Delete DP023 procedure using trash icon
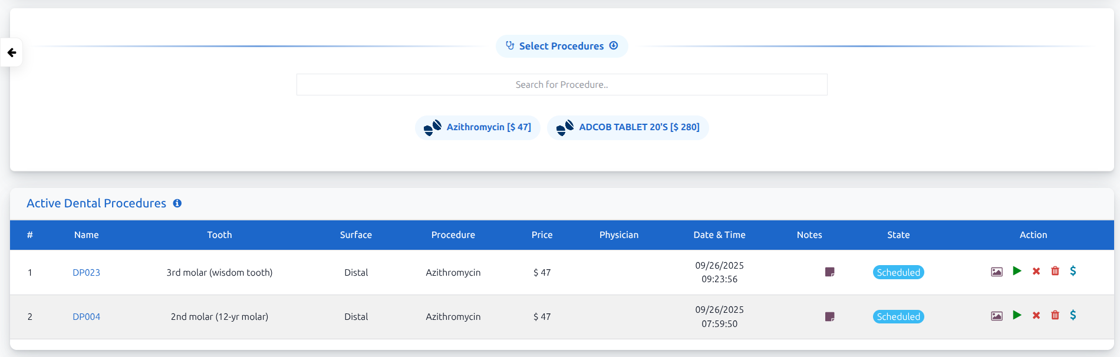1120x357 pixels. [x=1055, y=271]
